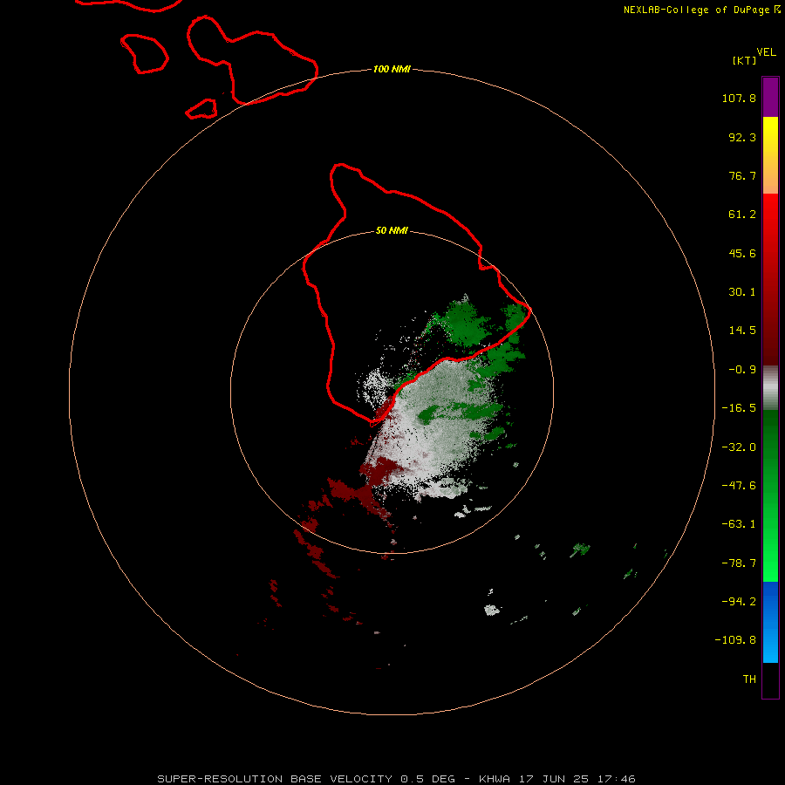Click the 61.2 legend value

pyautogui.click(x=742, y=215)
